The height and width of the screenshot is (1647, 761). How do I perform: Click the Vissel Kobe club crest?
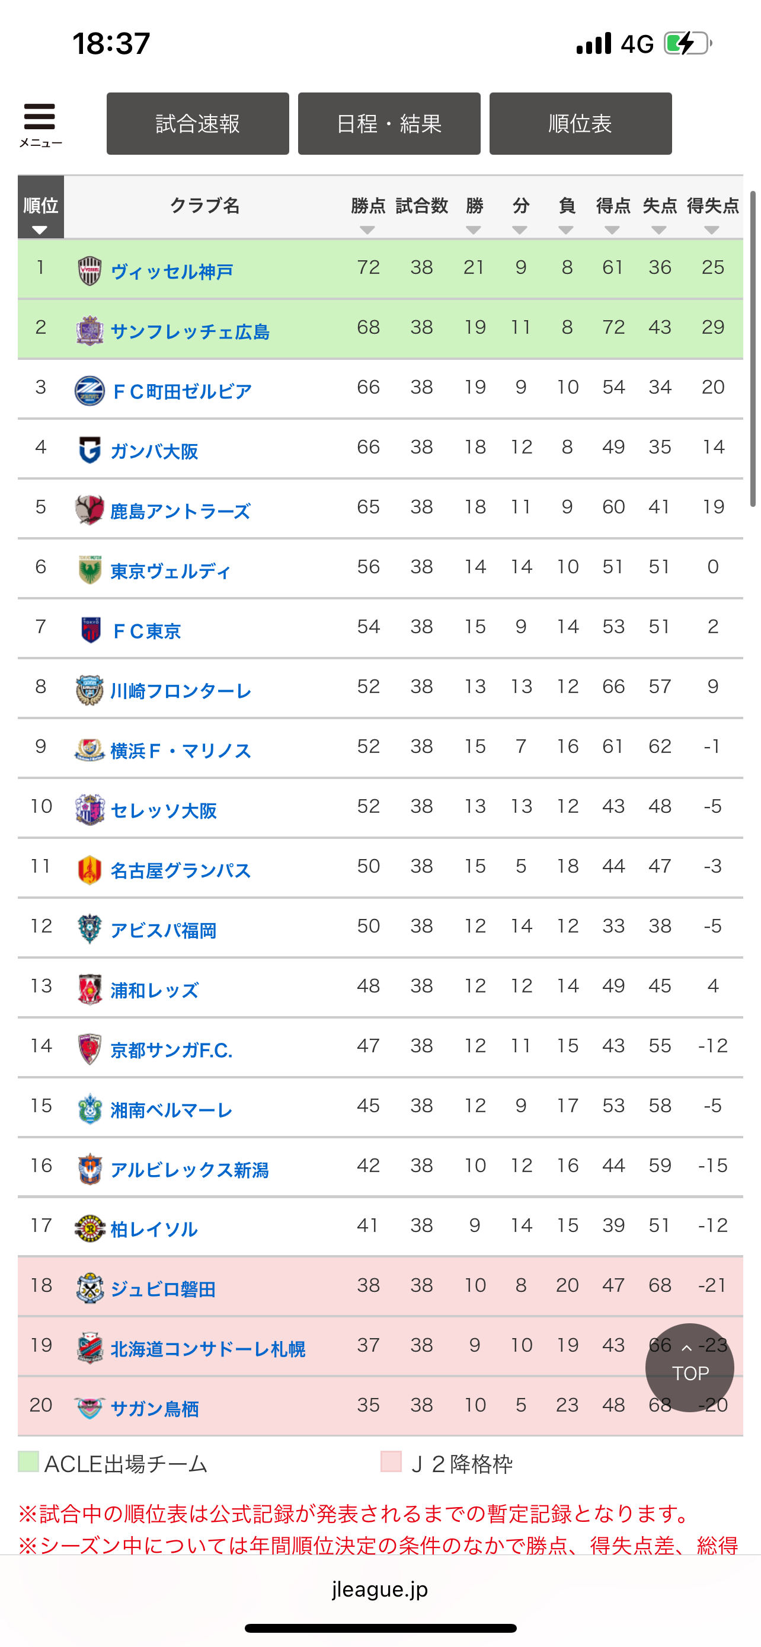89,270
